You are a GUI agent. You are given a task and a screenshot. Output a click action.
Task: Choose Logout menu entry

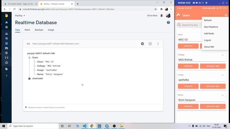click(207, 40)
